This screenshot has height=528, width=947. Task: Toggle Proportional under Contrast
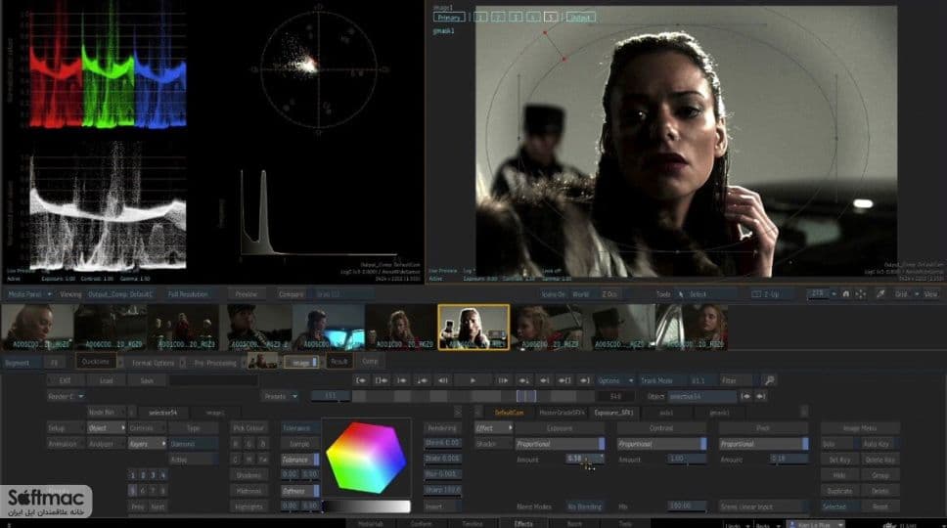pyautogui.click(x=661, y=444)
